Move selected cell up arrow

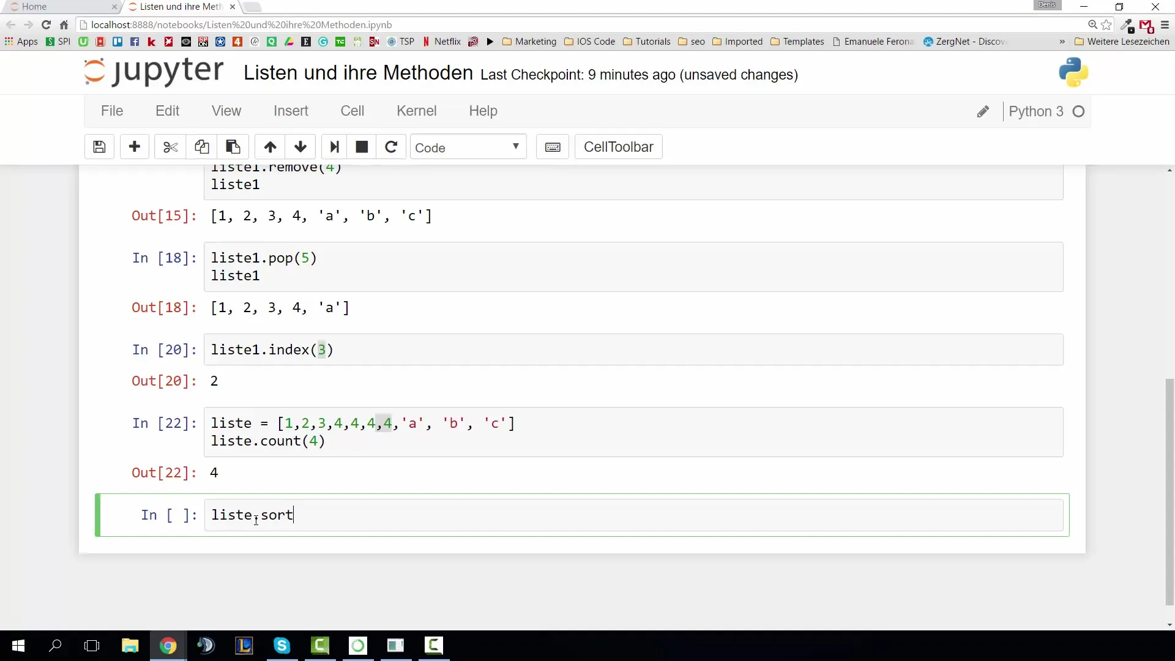point(270,147)
